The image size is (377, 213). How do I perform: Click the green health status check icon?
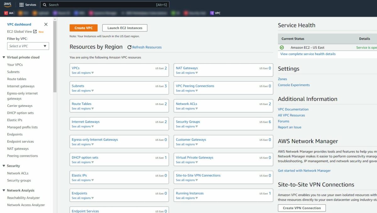pyautogui.click(x=282, y=47)
